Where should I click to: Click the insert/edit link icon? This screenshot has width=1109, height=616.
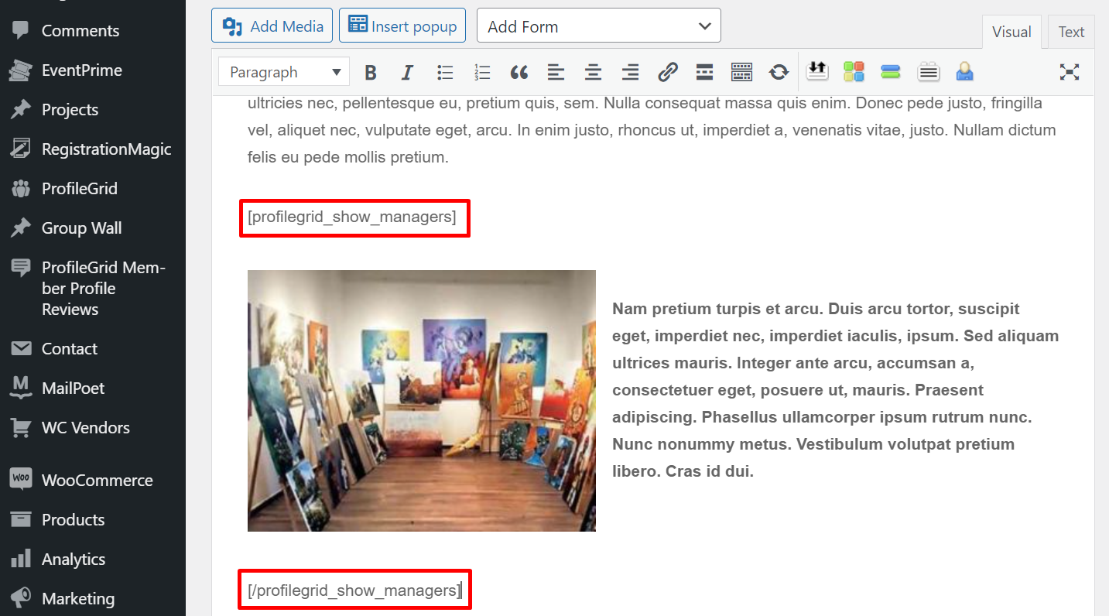[x=667, y=73]
